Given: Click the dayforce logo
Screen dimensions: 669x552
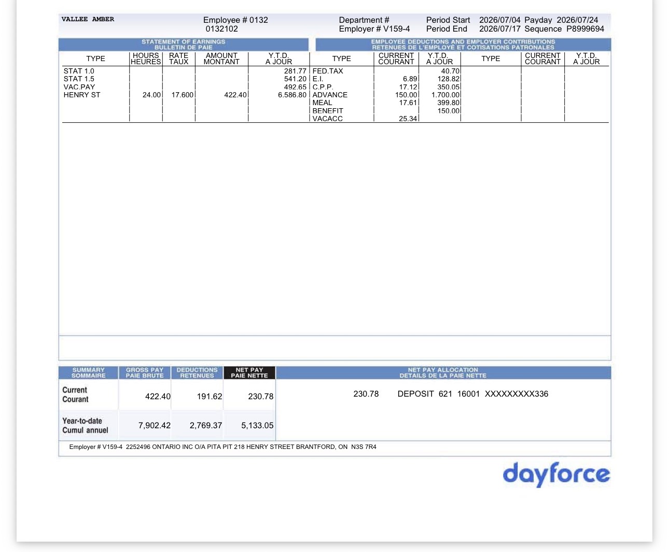Looking at the screenshot, I should coord(556,474).
